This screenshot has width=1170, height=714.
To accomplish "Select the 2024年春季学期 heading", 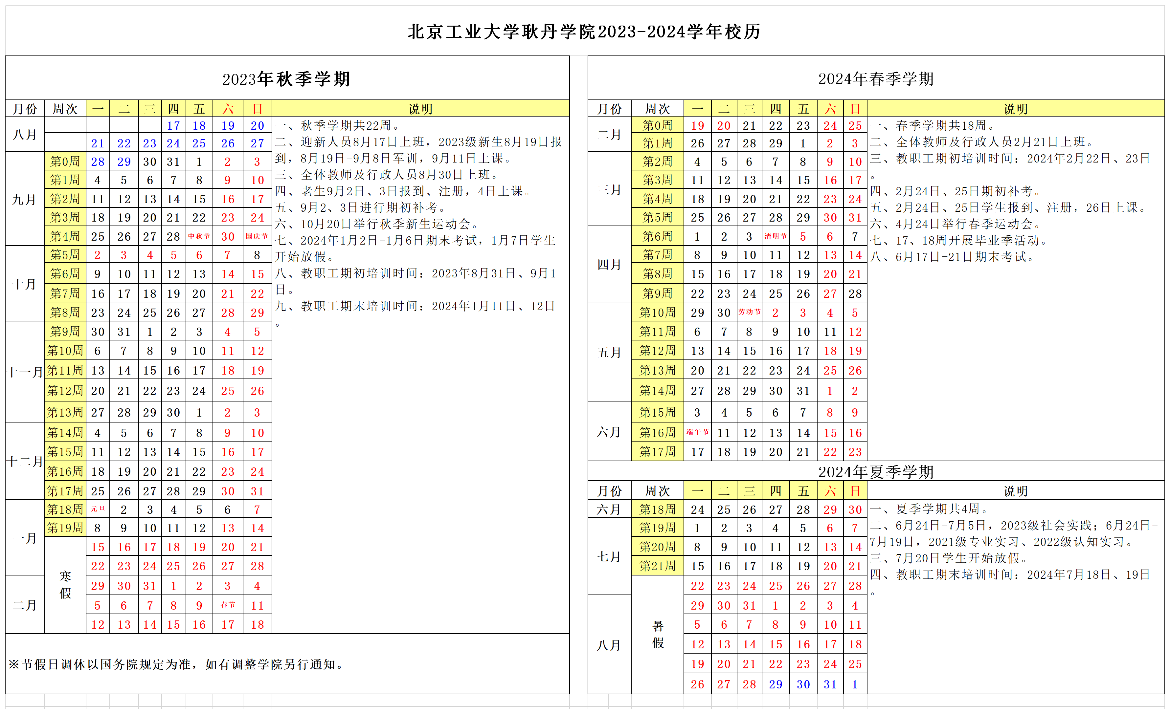I will [x=876, y=79].
